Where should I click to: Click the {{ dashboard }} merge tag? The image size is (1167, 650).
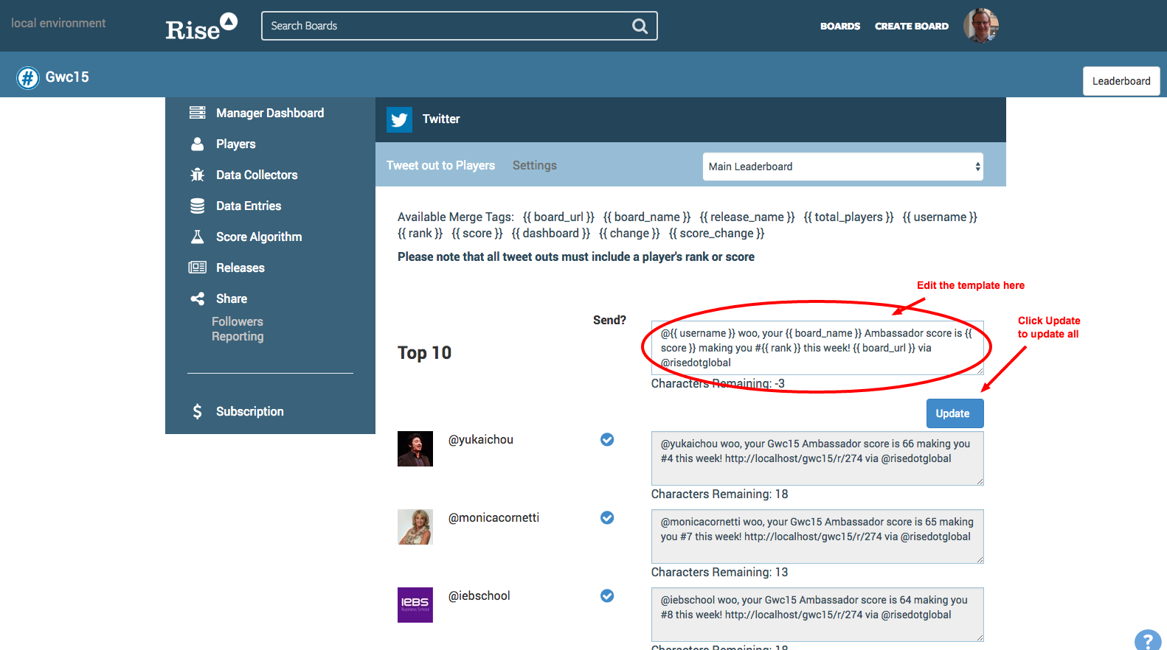tap(551, 233)
